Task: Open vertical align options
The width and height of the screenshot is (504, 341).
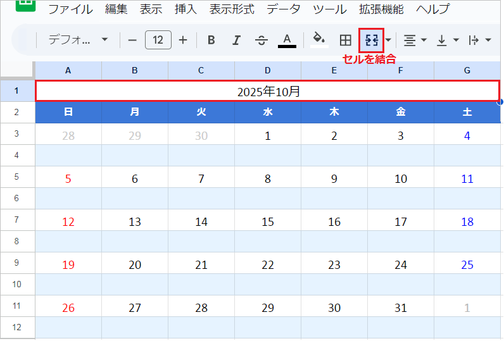Action: [x=448, y=40]
